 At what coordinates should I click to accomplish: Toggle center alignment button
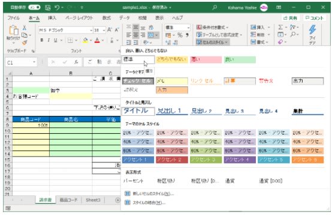[x=135, y=35]
